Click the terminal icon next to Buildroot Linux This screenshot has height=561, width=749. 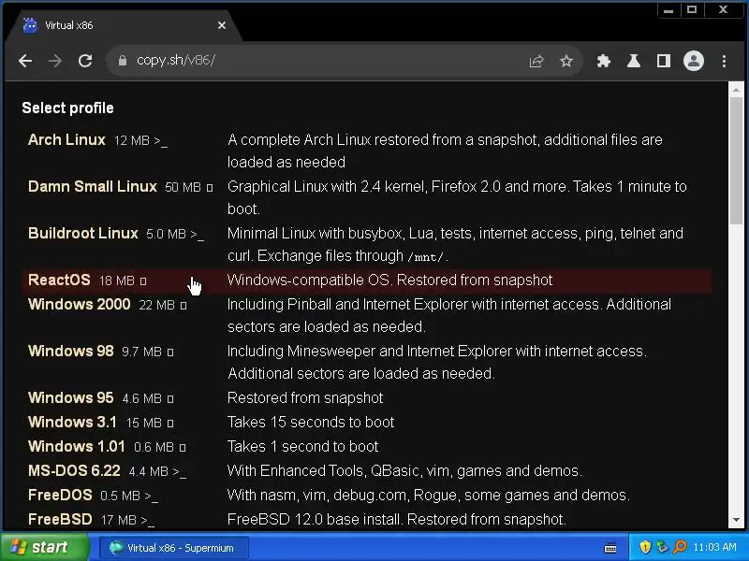pos(198,235)
